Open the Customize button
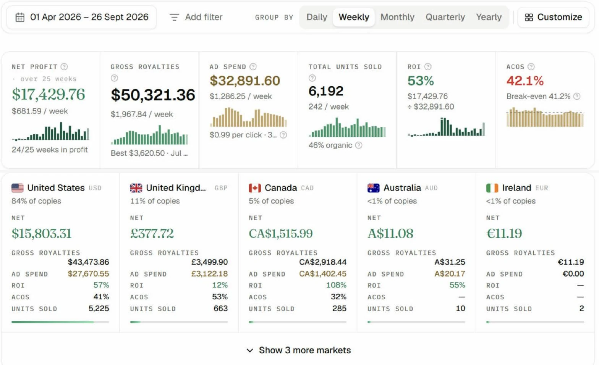 pyautogui.click(x=553, y=17)
